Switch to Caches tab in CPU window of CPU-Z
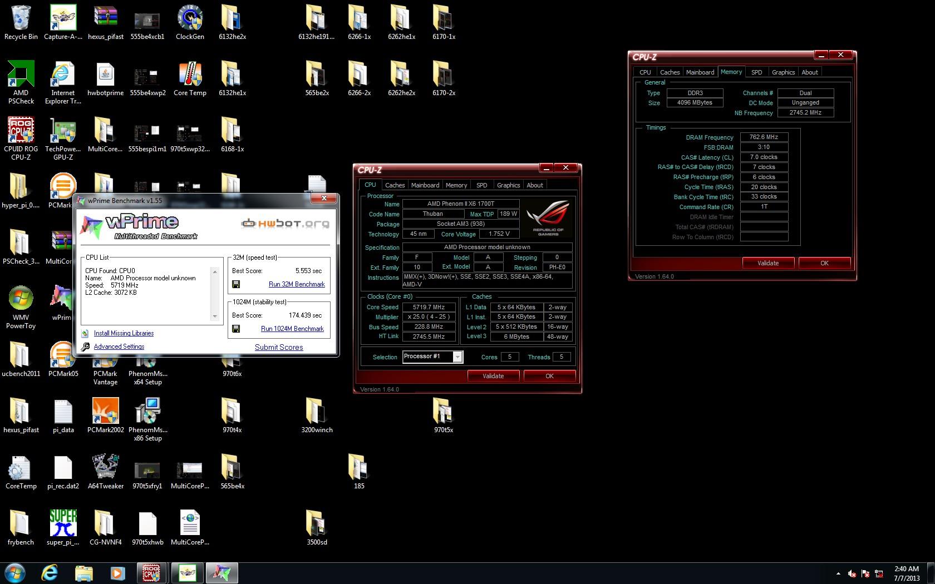The width and height of the screenshot is (935, 584). point(395,185)
